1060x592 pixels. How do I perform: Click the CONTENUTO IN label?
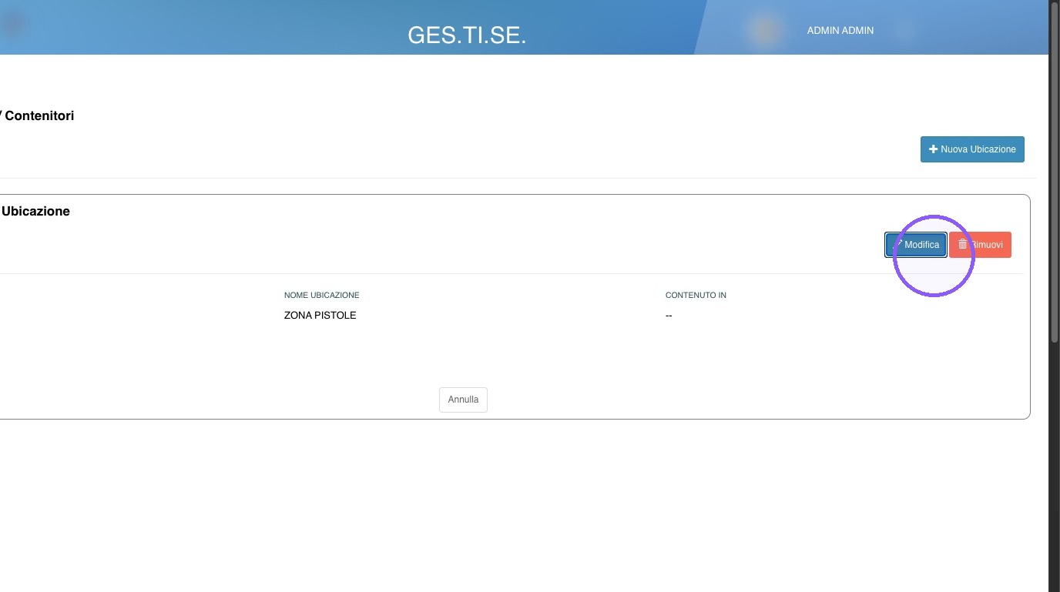point(696,296)
